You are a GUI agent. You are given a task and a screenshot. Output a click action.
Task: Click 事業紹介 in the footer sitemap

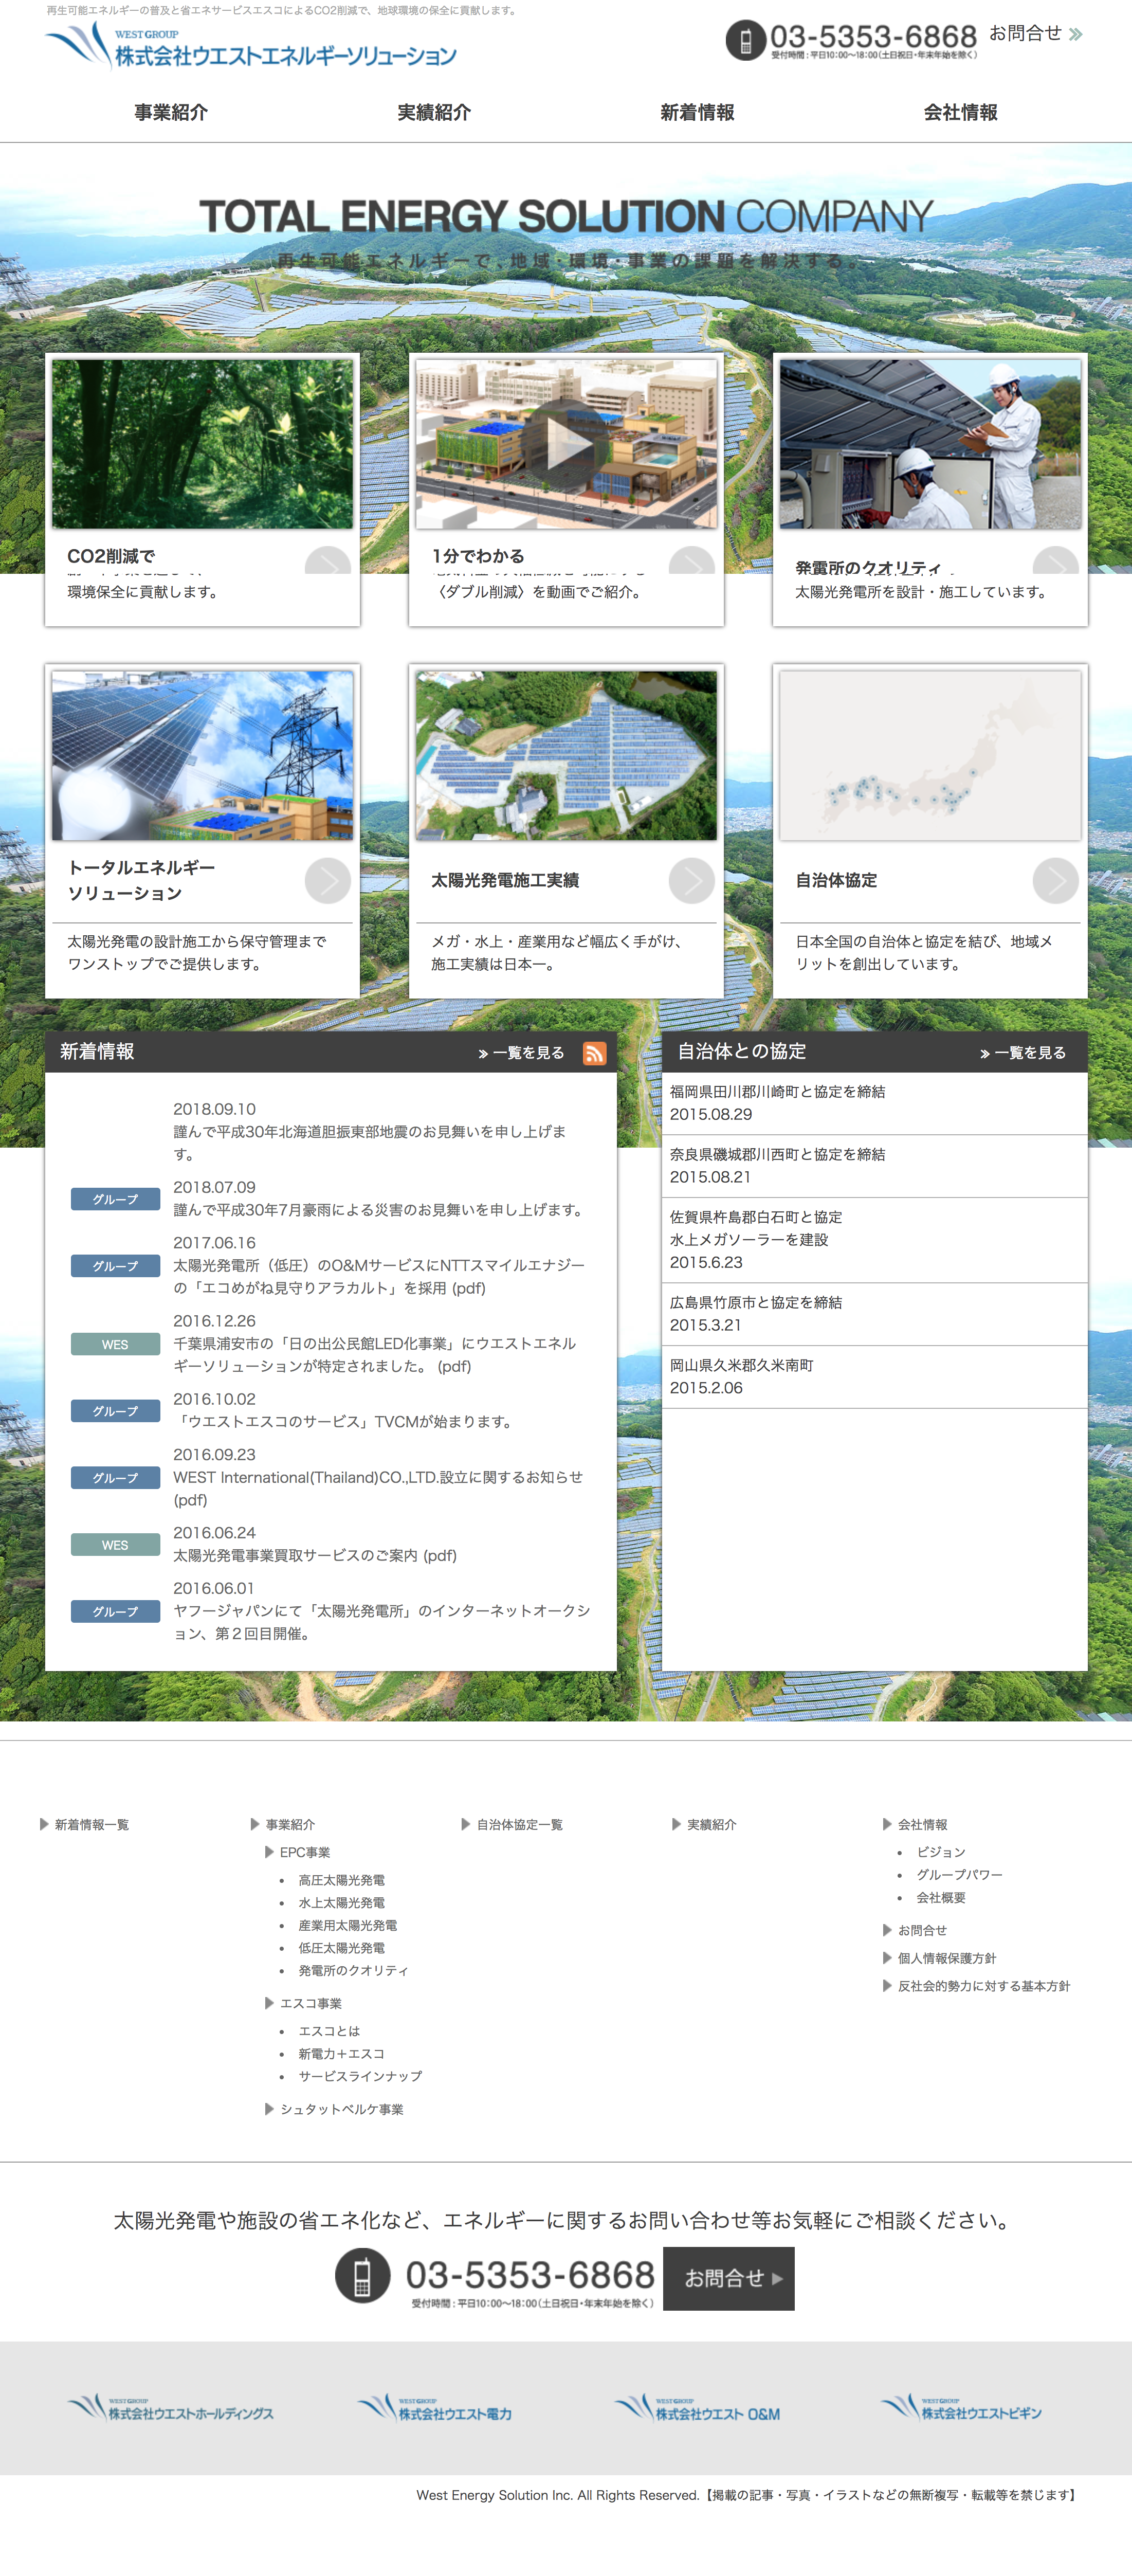(x=290, y=1825)
